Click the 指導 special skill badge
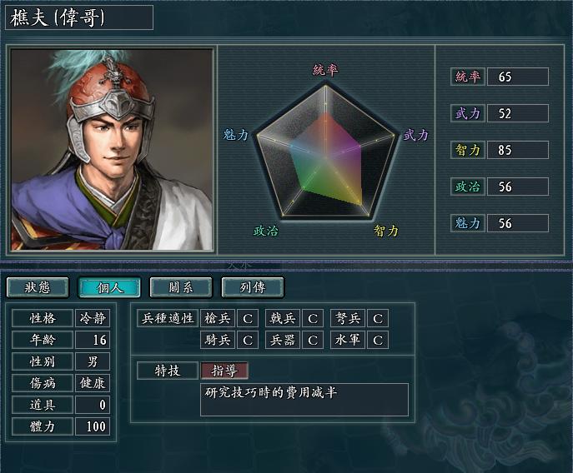The height and width of the screenshot is (473, 573). pos(224,371)
